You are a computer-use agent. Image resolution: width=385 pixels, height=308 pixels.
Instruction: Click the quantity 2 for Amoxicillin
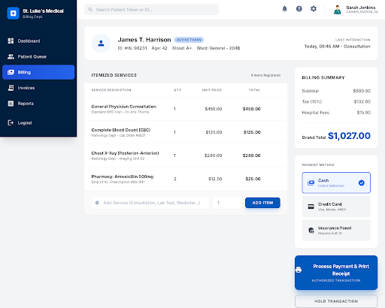pos(175,179)
